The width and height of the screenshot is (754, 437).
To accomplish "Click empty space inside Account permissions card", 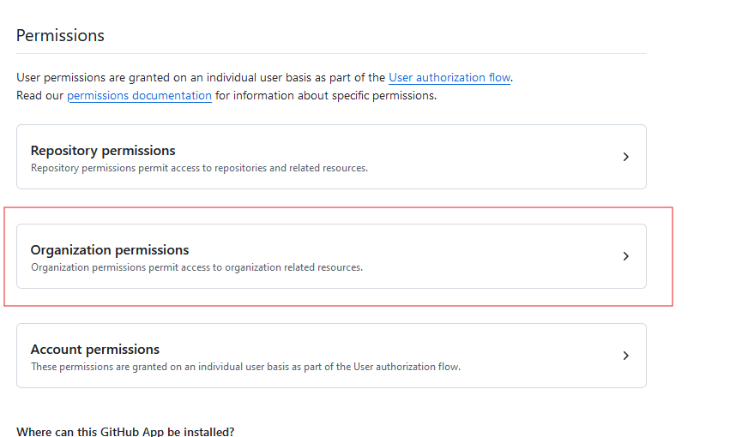I will 532,351.
